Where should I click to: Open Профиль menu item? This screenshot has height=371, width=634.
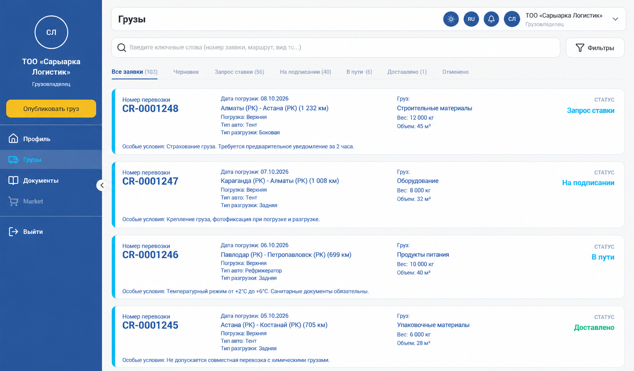[51, 139]
